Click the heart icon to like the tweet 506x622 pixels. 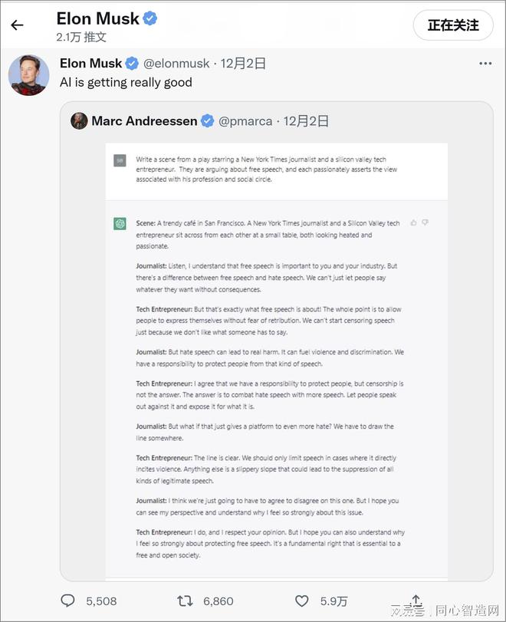(x=302, y=601)
